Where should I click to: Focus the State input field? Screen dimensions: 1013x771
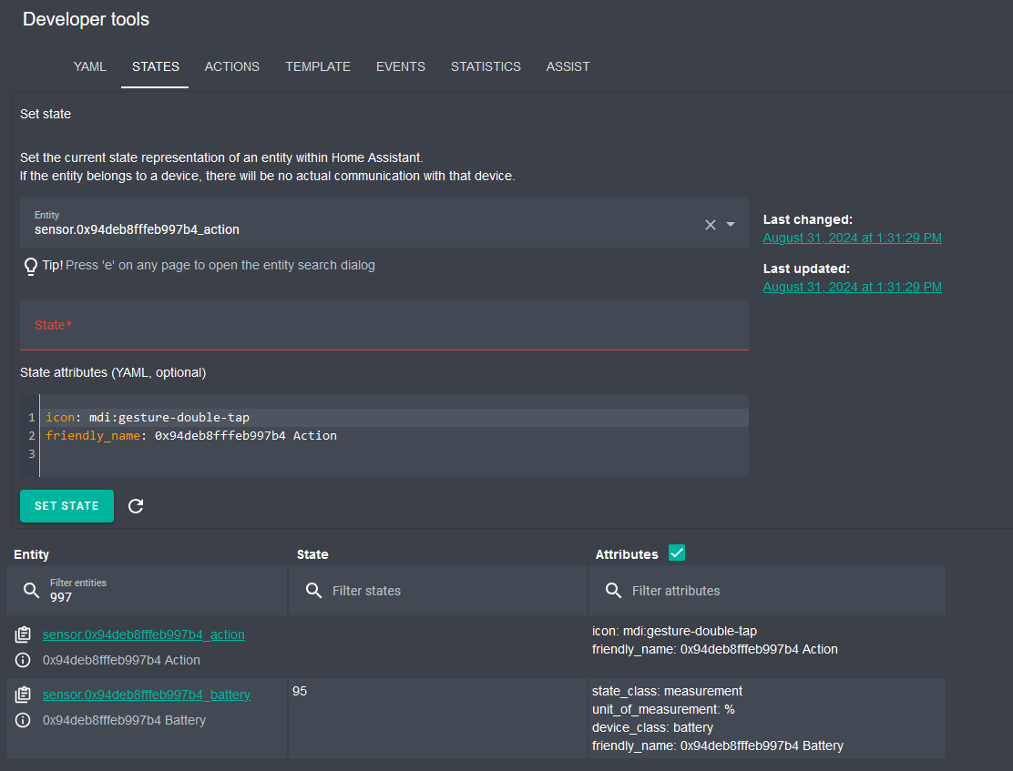pyautogui.click(x=384, y=325)
